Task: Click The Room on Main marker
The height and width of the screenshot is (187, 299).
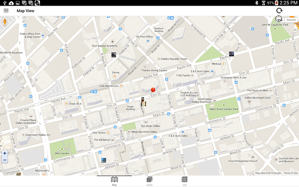Action: point(270,90)
